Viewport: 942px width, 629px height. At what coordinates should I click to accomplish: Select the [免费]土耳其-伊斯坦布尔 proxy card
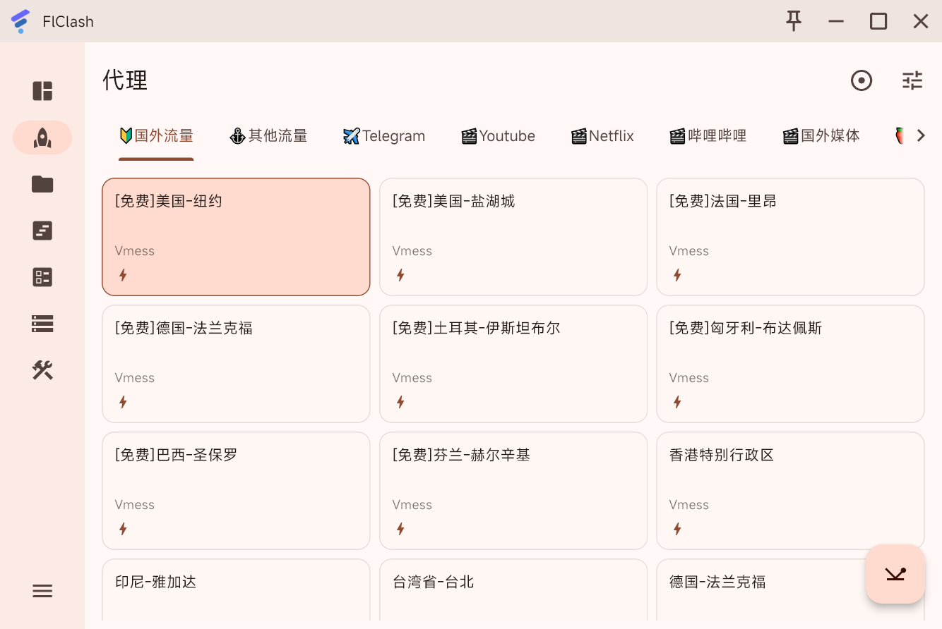[513, 364]
